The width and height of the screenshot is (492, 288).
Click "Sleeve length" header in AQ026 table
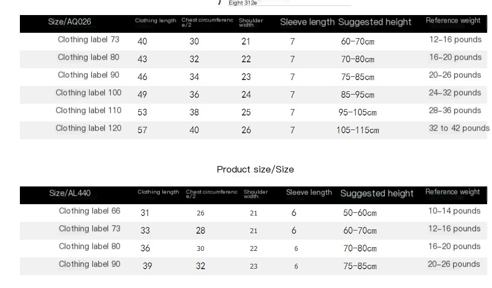click(x=307, y=23)
